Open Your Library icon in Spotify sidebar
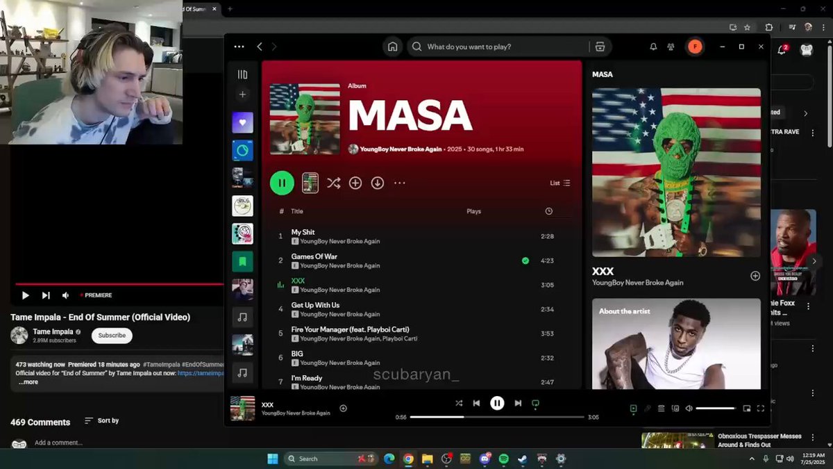Viewport: 833px width, 469px height. [242, 74]
